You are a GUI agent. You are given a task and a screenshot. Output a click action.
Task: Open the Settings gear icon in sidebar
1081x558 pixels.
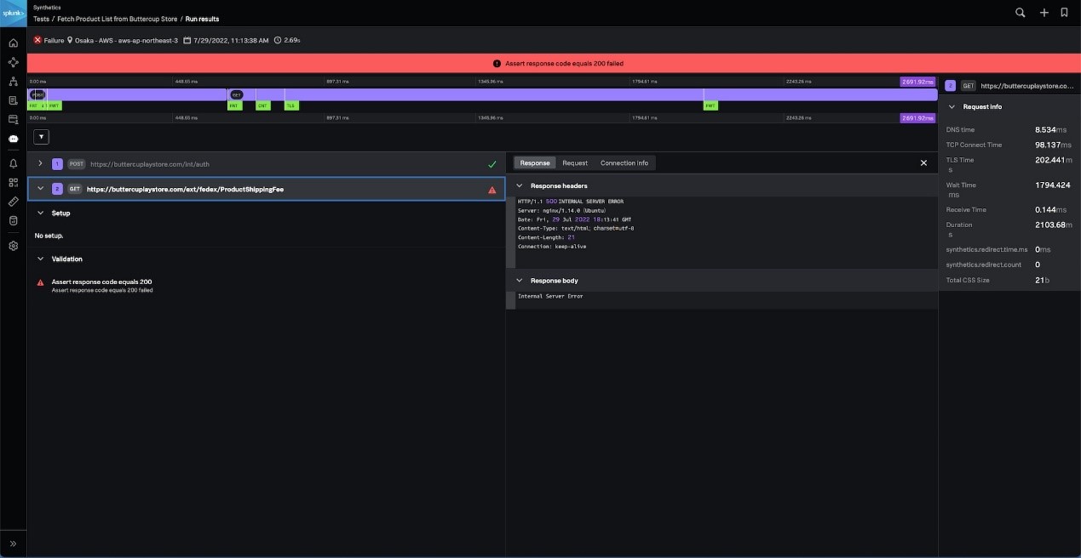13,246
